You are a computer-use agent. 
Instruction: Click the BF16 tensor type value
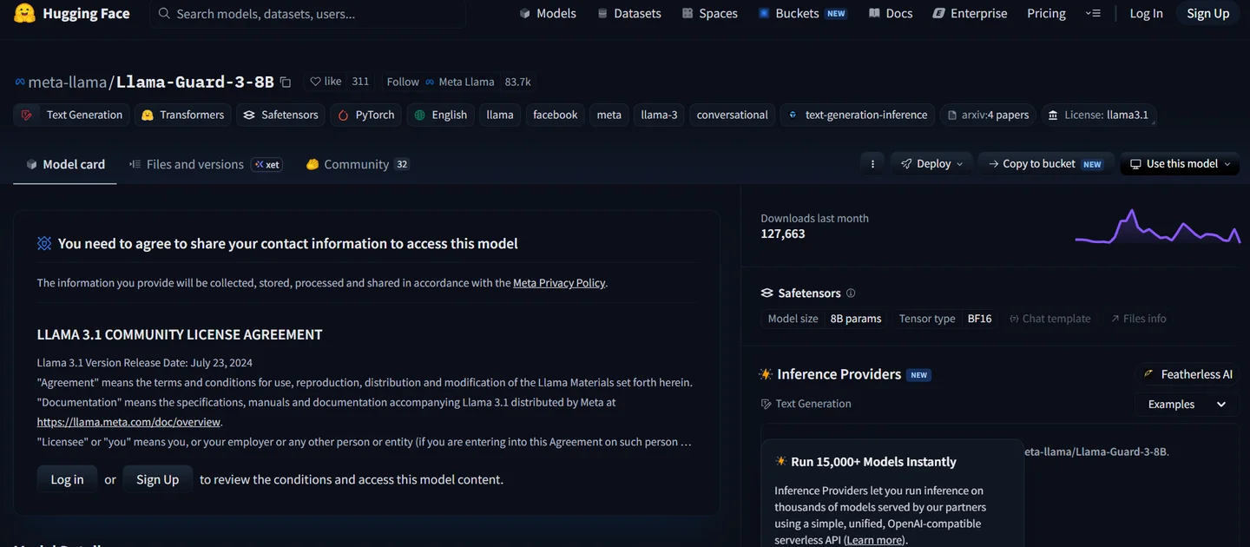point(979,319)
